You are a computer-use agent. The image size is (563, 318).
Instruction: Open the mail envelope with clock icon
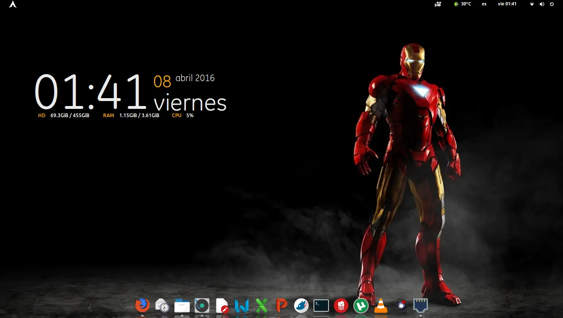(x=162, y=306)
